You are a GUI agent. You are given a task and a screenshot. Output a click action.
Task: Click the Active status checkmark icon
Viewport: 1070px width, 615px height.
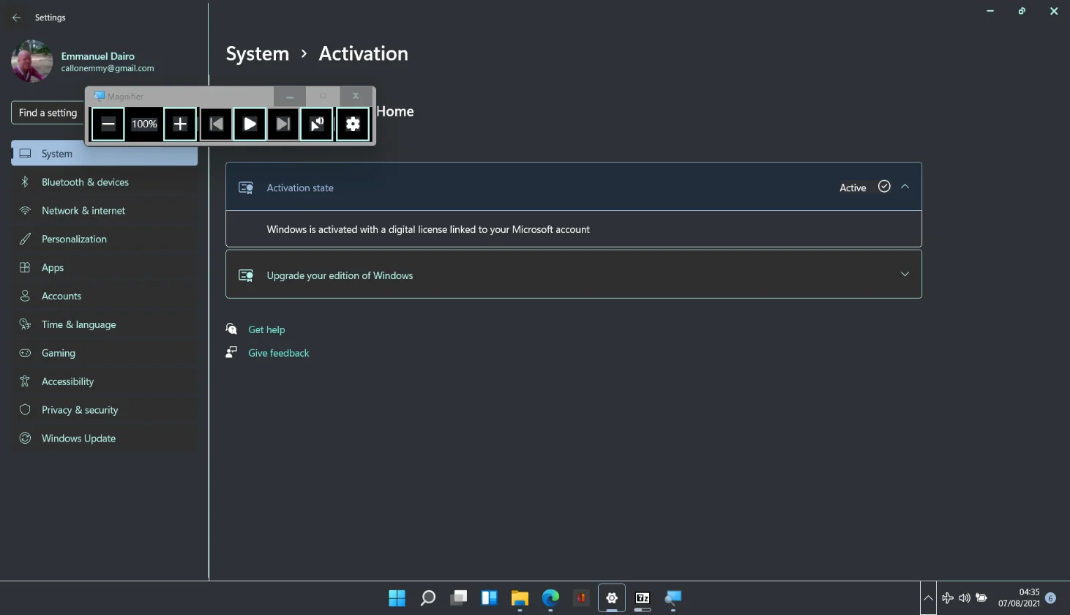point(884,187)
